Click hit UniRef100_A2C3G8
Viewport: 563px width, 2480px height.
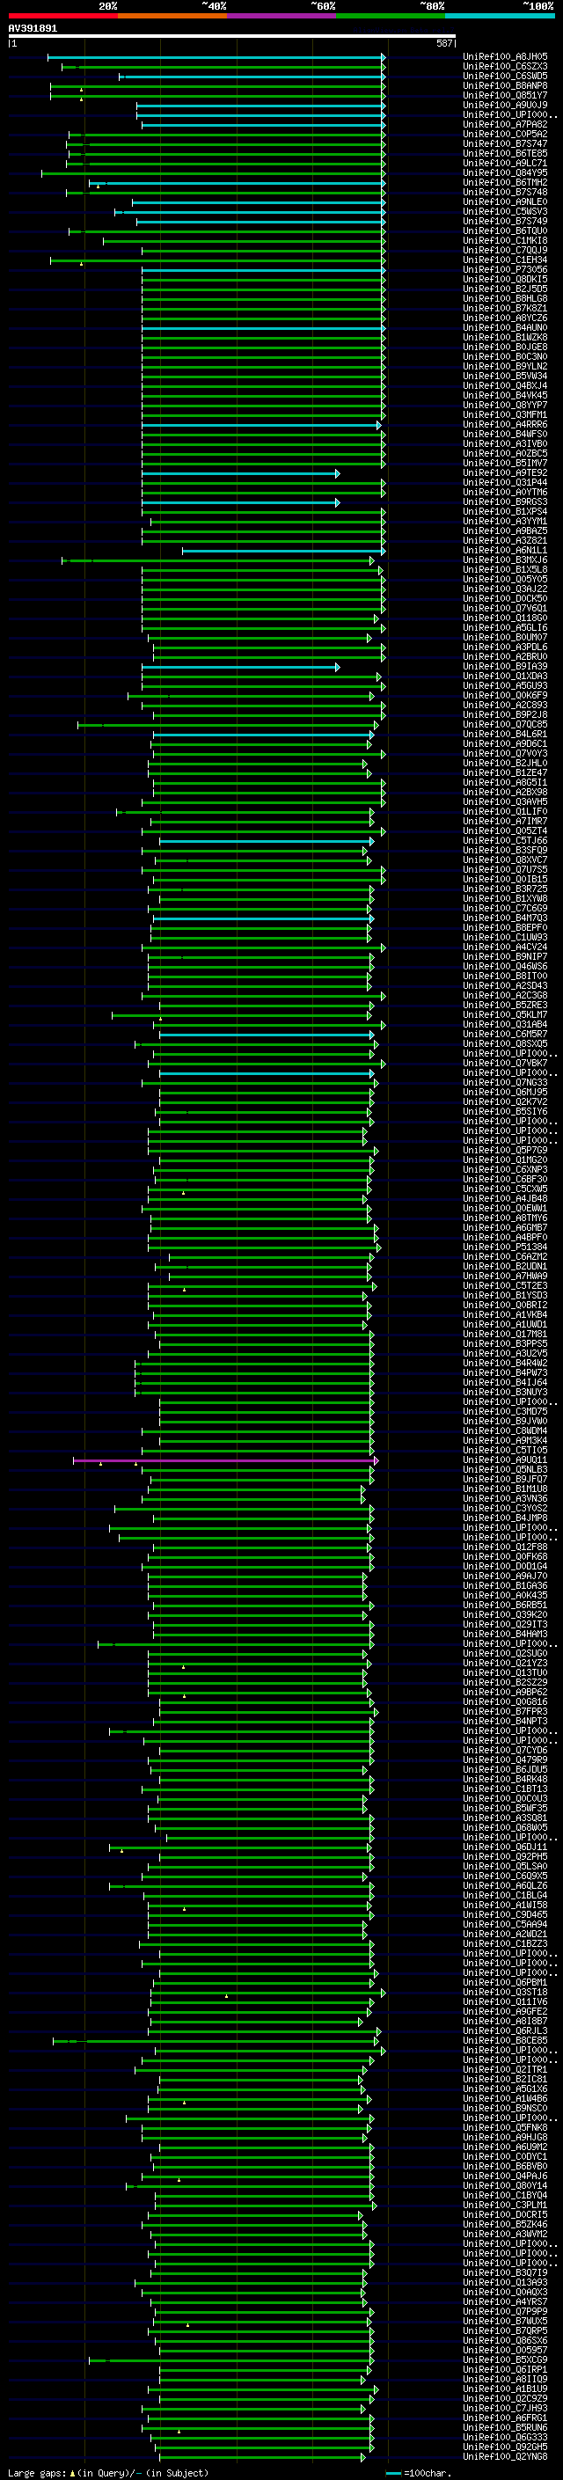tap(505, 996)
